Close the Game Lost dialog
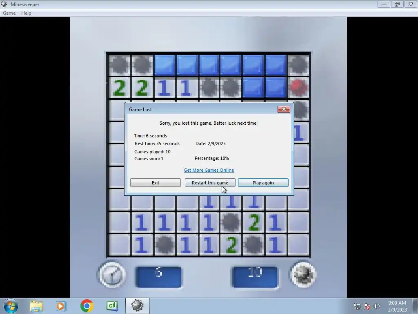Screen dimensions: 418x314 tap(284, 109)
